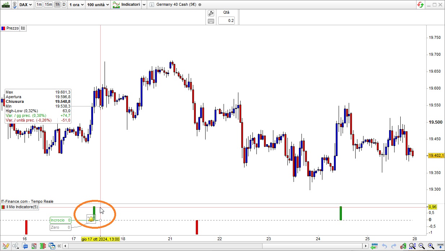Click the Germany 40 Cash (5€) label
445x251 pixels.
[176, 5]
